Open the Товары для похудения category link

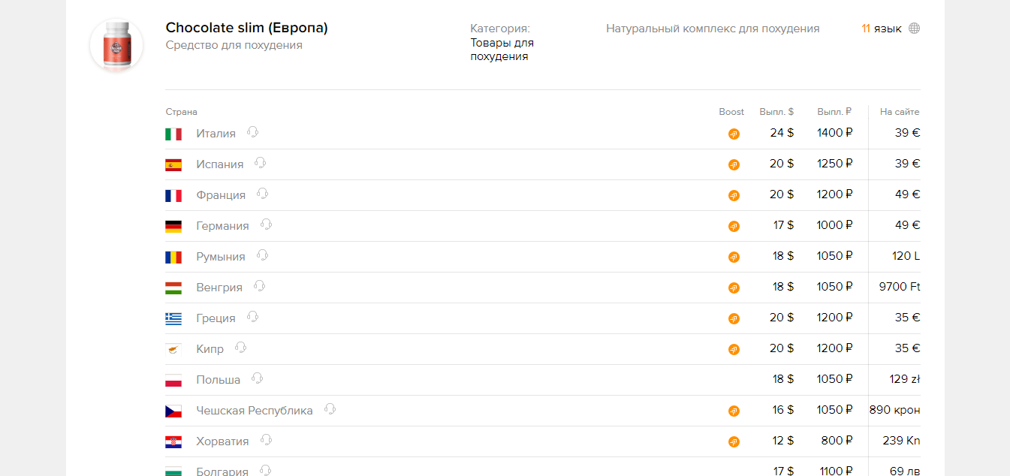click(x=502, y=50)
